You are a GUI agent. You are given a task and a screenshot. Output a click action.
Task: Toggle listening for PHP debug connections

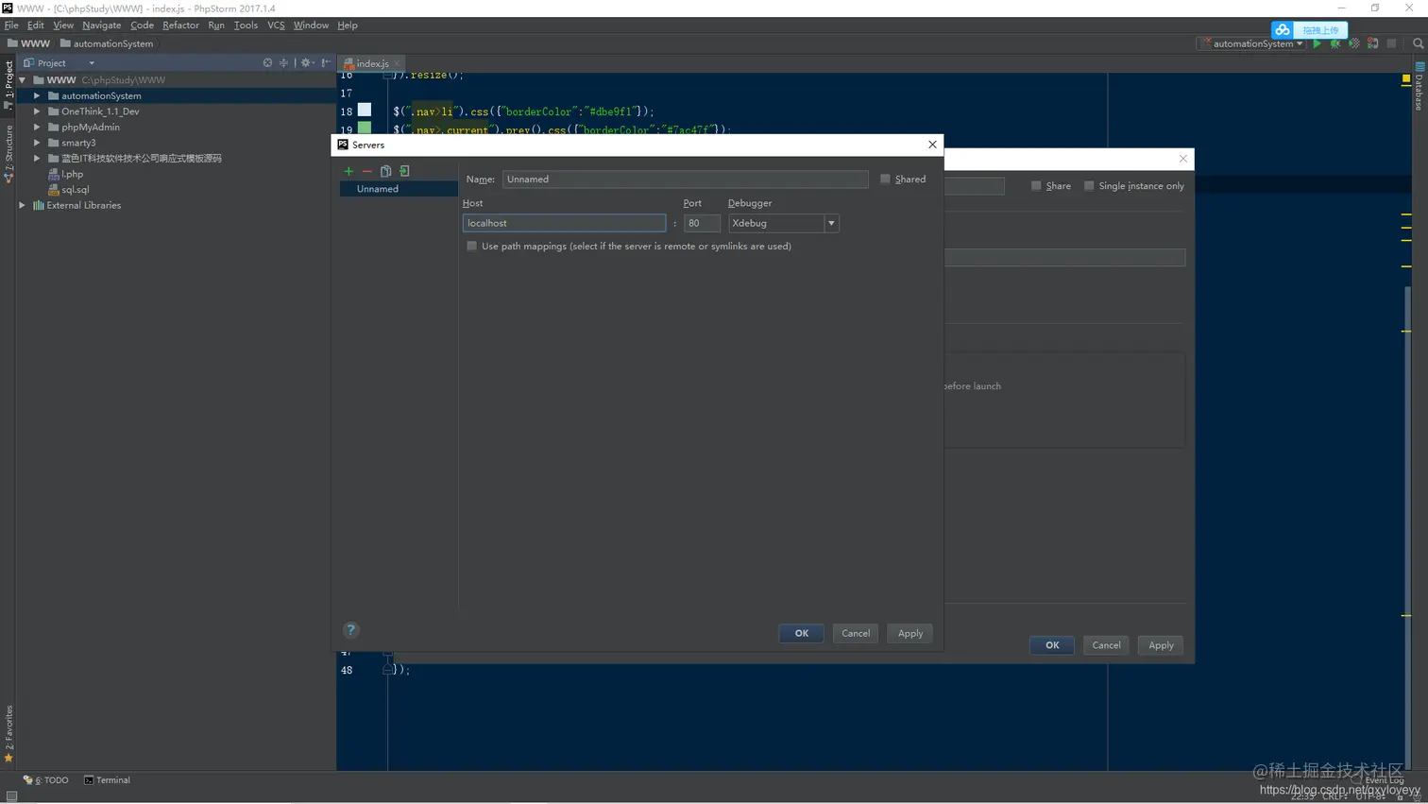pos(1373,43)
